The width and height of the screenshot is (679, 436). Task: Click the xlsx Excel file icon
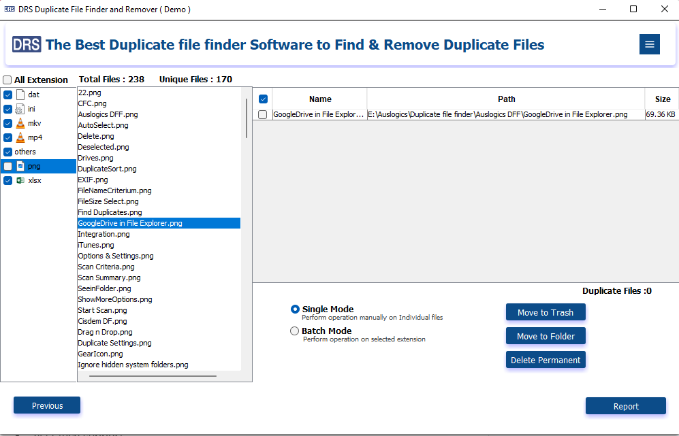click(20, 180)
